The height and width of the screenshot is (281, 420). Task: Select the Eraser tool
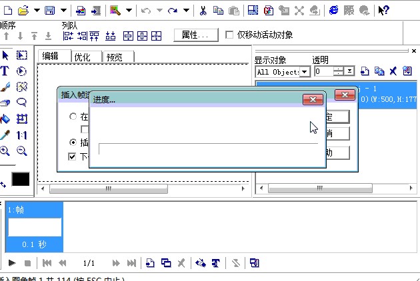click(5, 103)
